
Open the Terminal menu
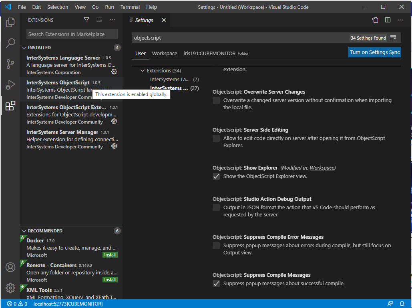click(130, 7)
